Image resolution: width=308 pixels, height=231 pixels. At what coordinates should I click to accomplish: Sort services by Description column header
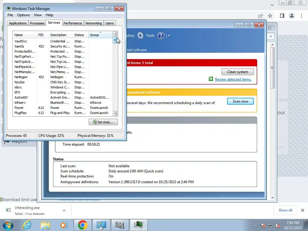coord(60,35)
